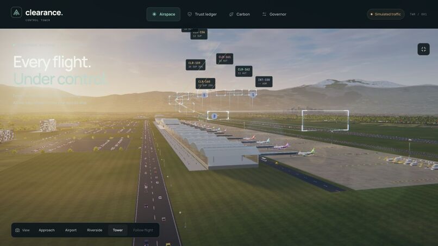Select the INT-330 flight tag

pyautogui.click(x=264, y=81)
